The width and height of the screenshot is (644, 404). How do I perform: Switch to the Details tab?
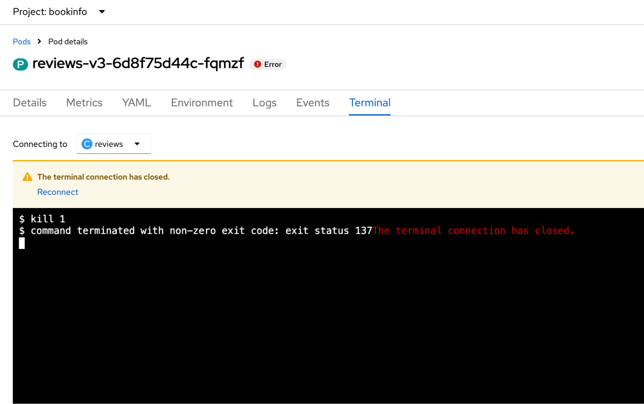(x=30, y=103)
